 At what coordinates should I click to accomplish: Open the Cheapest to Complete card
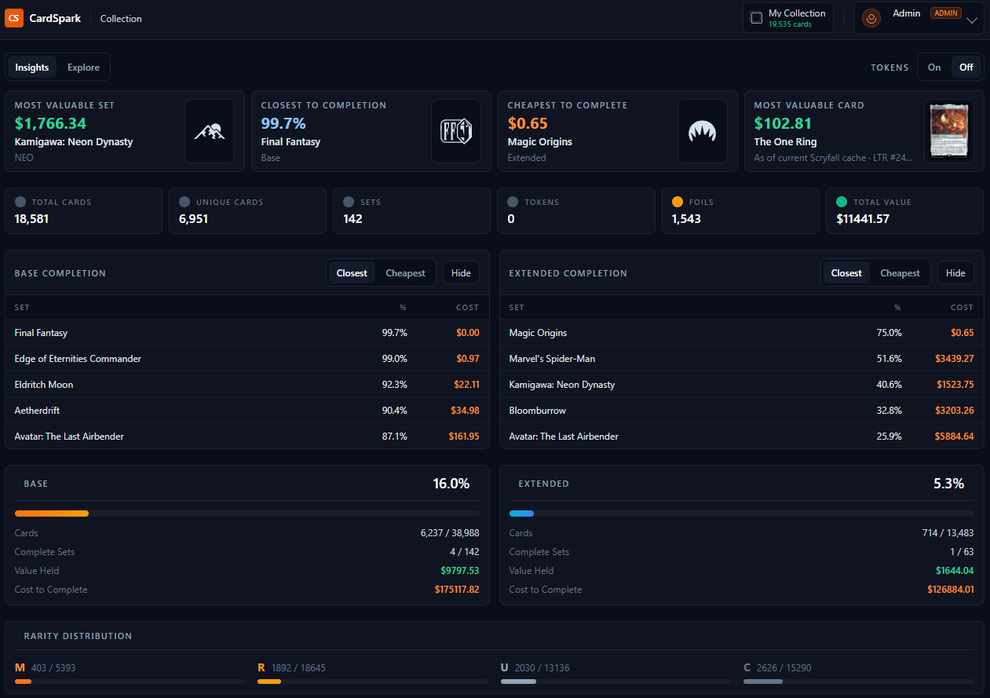click(618, 131)
